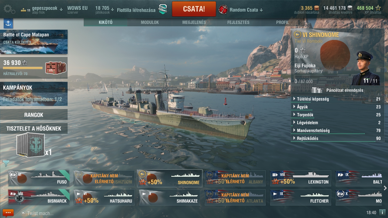Expand the Torpedók stats row
Viewport: 388px width, 218px height.
(337, 115)
